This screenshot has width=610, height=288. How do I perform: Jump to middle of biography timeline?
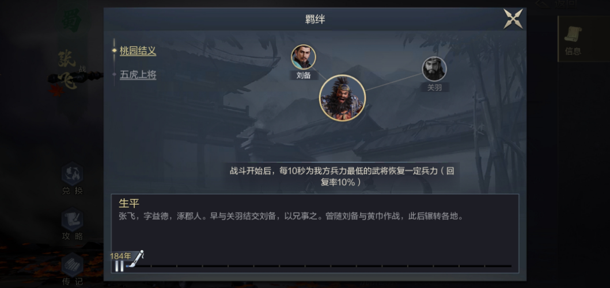click(x=318, y=266)
